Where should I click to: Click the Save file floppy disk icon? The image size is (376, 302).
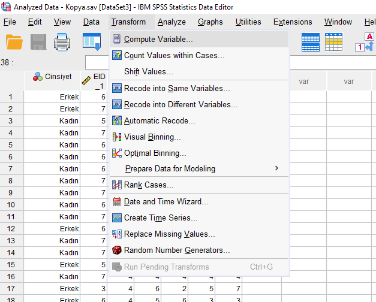(38, 42)
